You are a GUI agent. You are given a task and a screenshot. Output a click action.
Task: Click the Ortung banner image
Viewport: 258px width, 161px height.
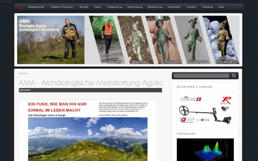tap(107, 40)
